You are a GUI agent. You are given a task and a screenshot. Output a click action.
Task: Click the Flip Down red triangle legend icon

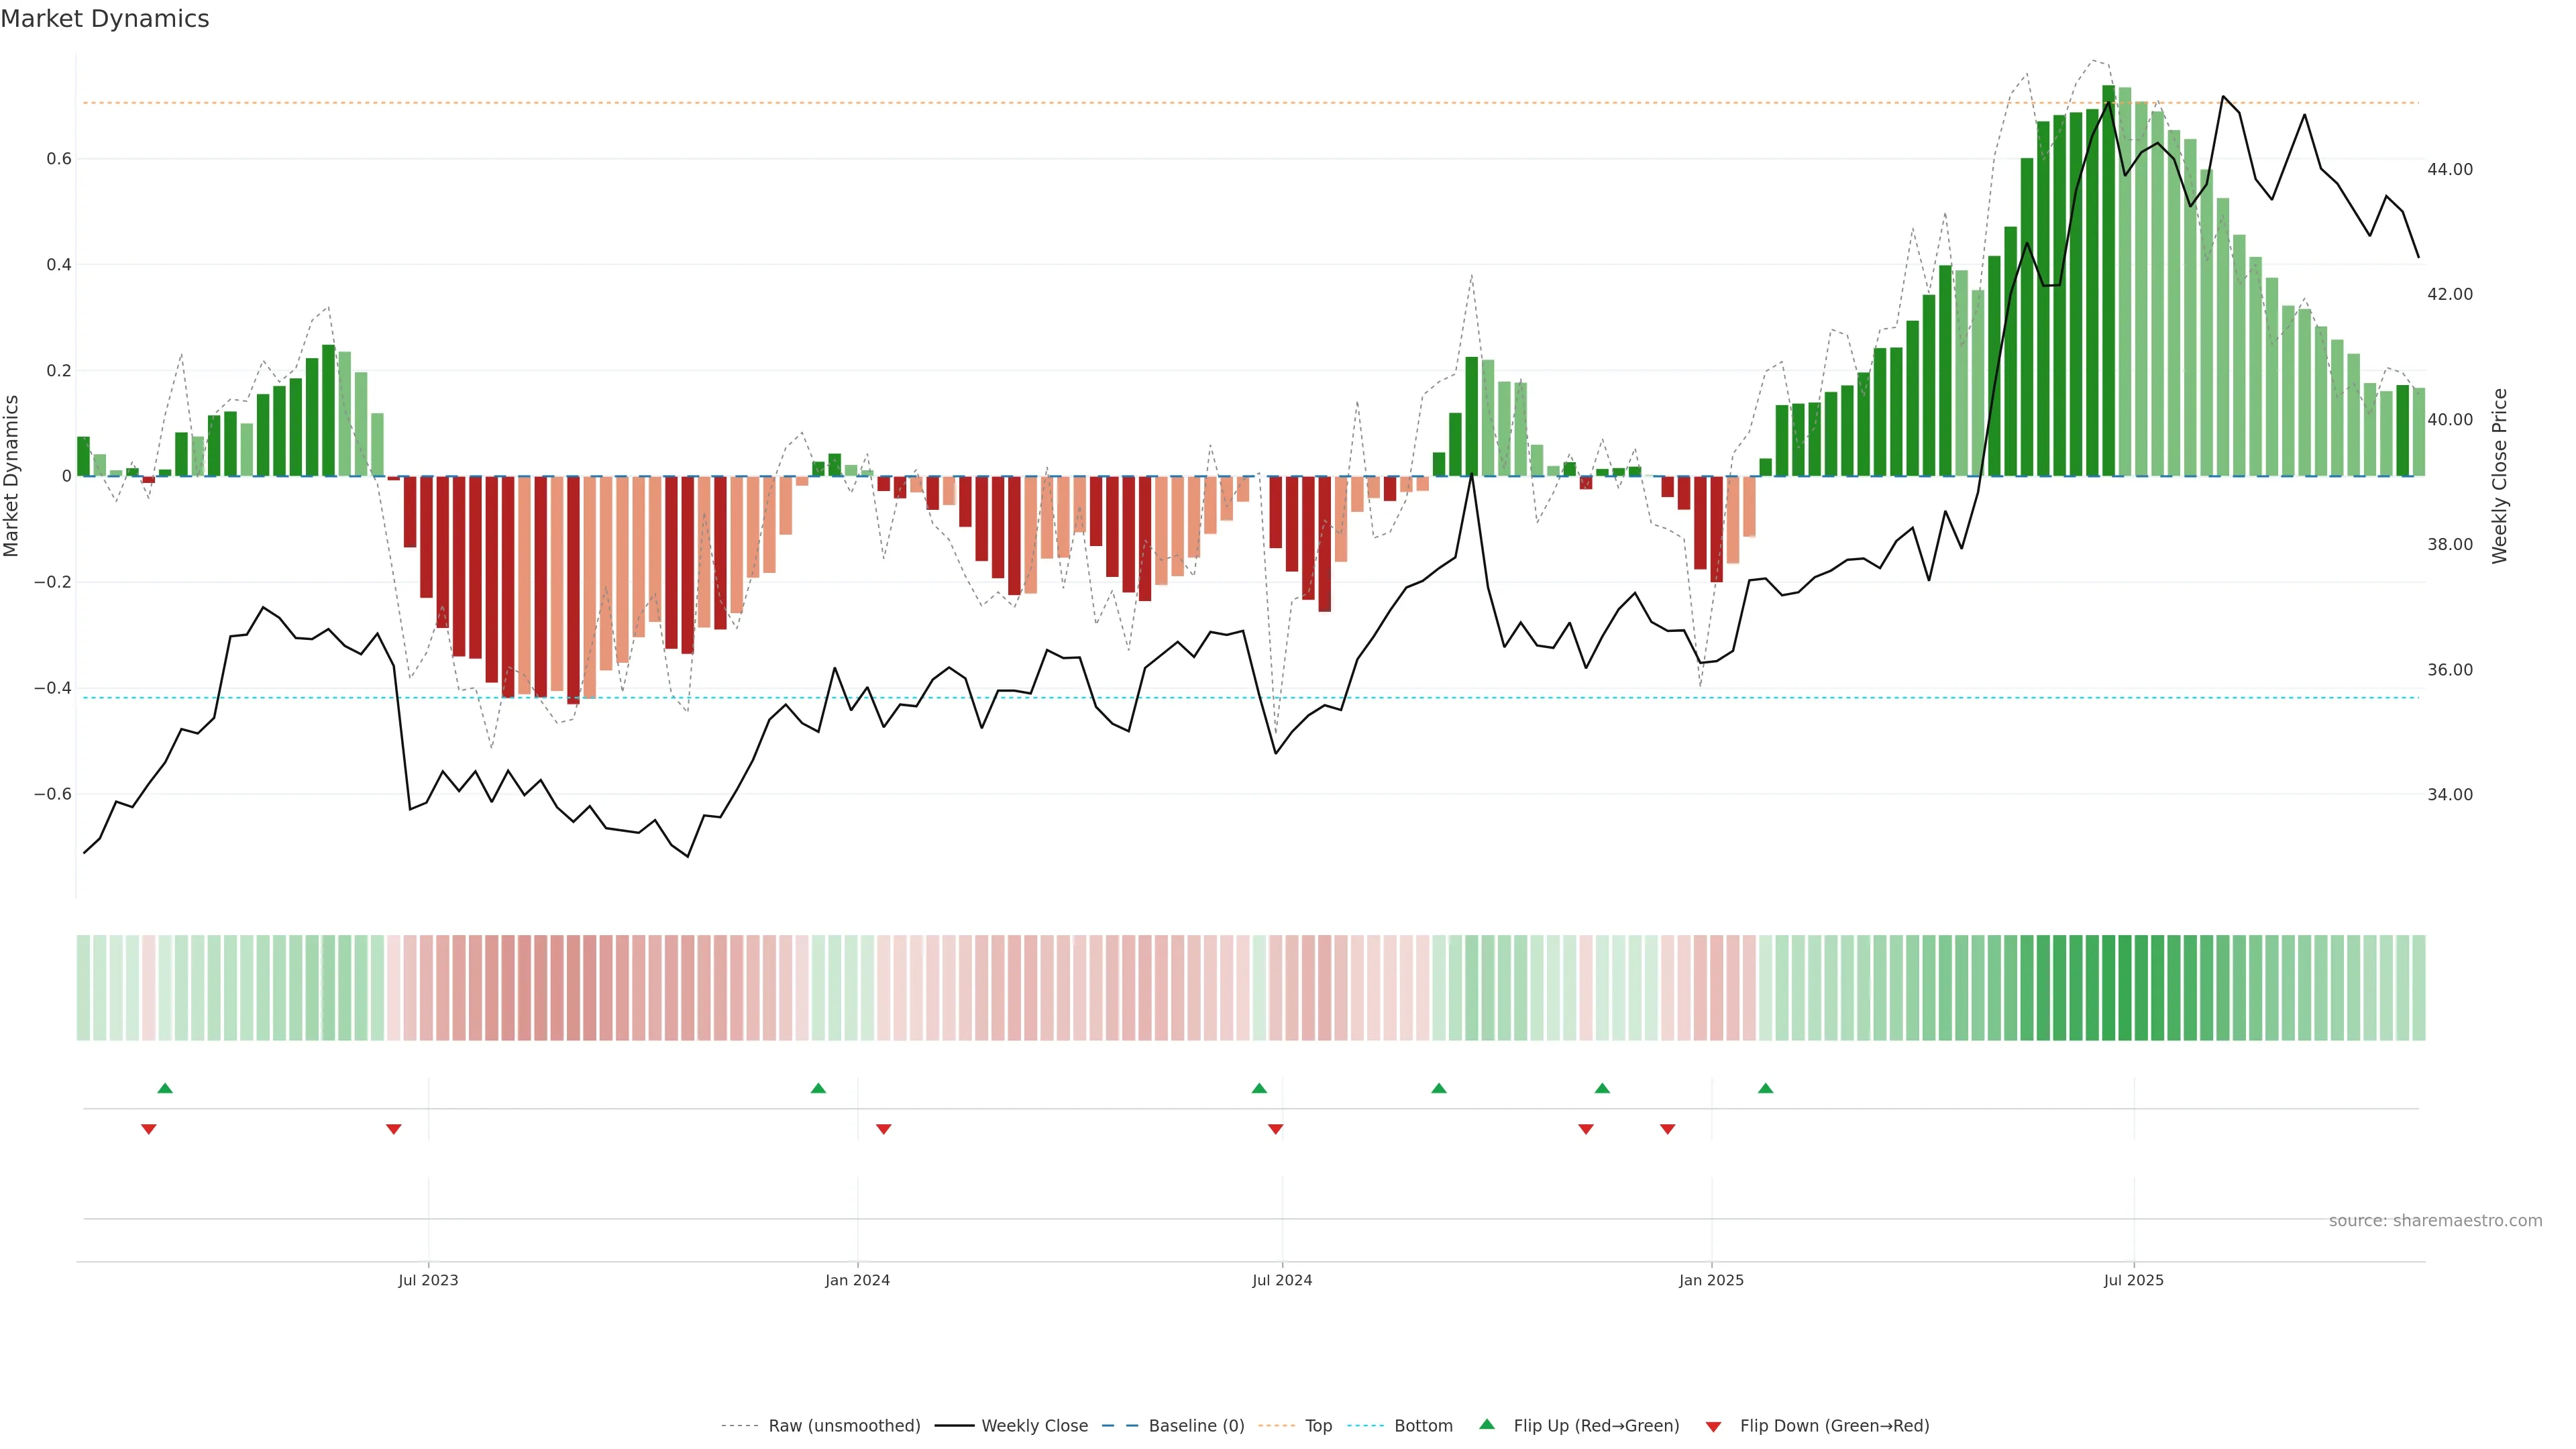point(1713,1426)
